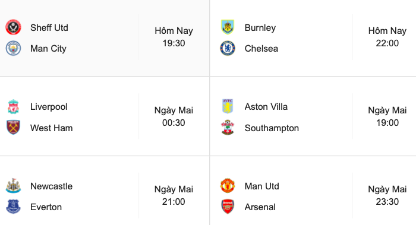The width and height of the screenshot is (416, 225).
Task: Select the Aston Villa badge
Action: pyautogui.click(x=228, y=106)
